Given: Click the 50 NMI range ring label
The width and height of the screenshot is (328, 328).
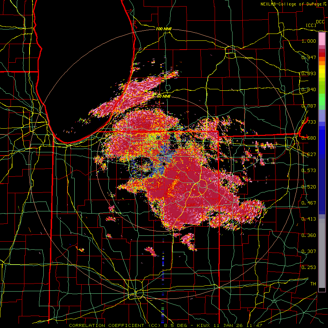Looking at the screenshot, I should click(x=164, y=96).
